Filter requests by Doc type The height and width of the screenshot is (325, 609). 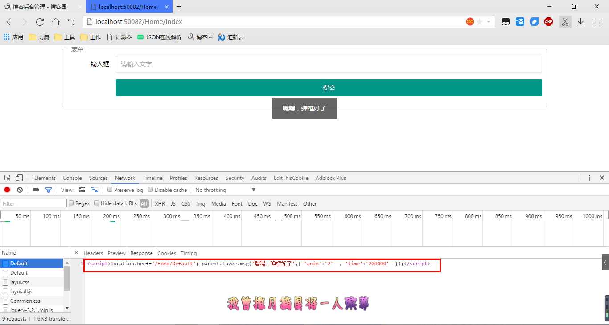coord(253,204)
